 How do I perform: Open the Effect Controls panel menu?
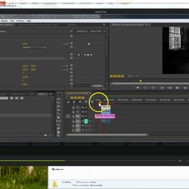tap(104, 25)
